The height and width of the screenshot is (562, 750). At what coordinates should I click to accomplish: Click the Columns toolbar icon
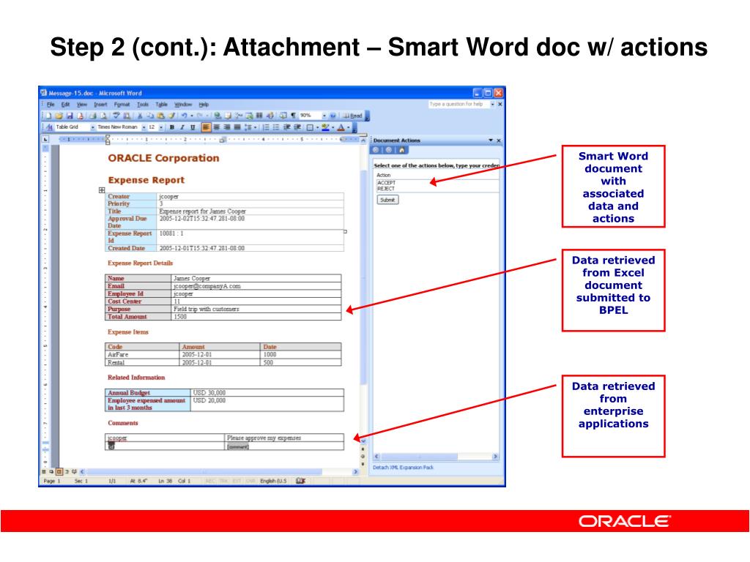tap(259, 116)
